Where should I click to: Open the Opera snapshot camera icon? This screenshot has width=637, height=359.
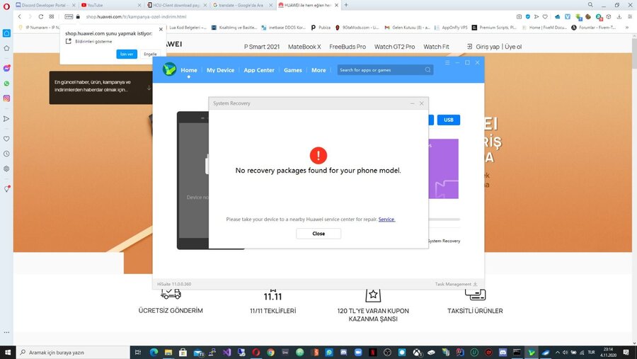click(519, 17)
